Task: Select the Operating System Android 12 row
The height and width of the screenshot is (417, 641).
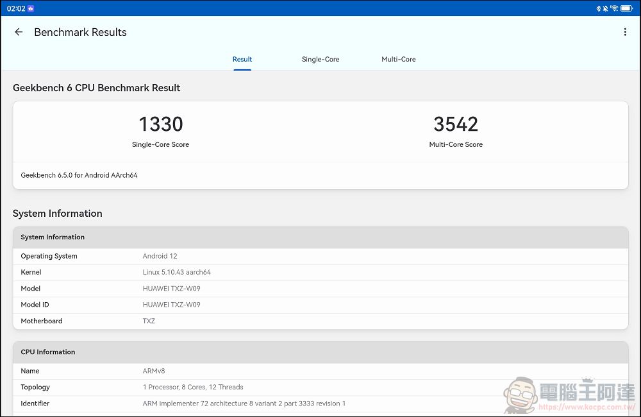Action: [x=320, y=256]
